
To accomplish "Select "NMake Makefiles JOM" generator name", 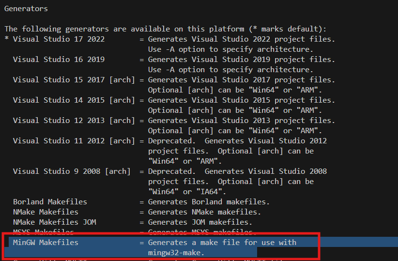I will 55,222.
